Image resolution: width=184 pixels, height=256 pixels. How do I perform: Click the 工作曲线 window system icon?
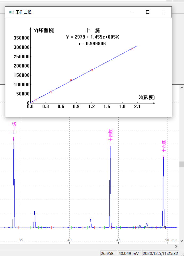pyautogui.click(x=11, y=12)
